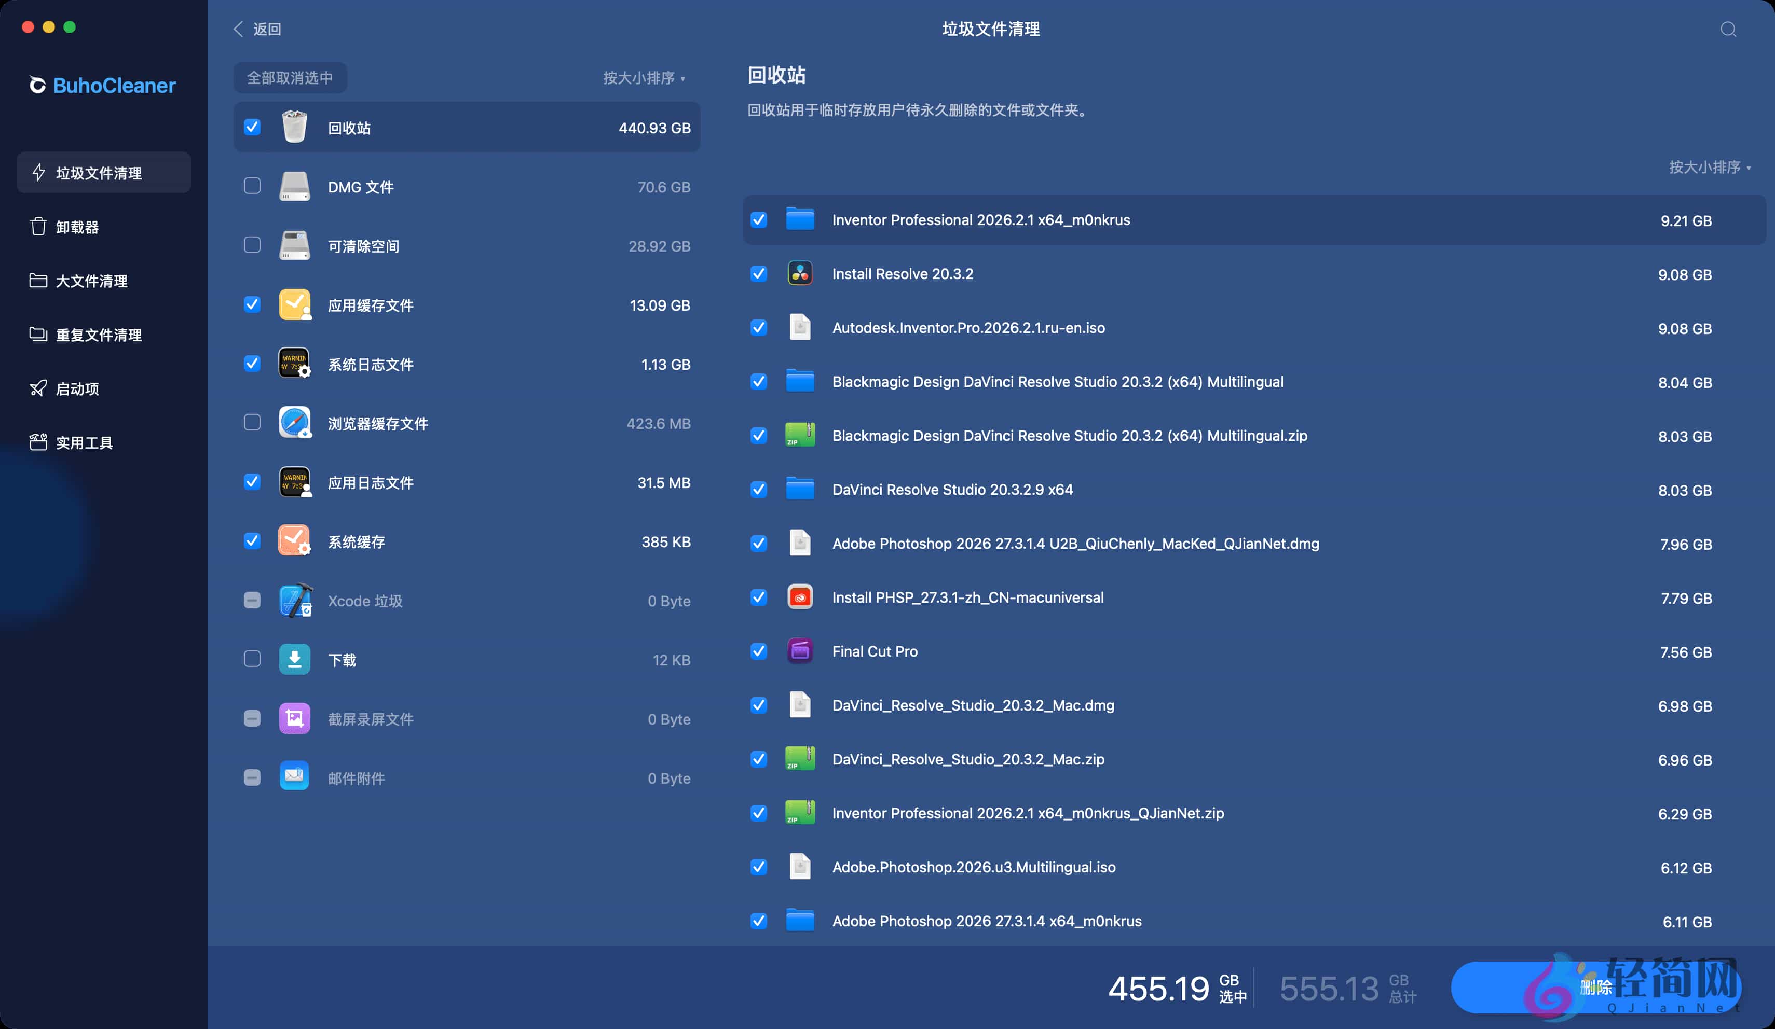Click the back chevron next to 返回
The image size is (1775, 1029).
pos(239,29)
